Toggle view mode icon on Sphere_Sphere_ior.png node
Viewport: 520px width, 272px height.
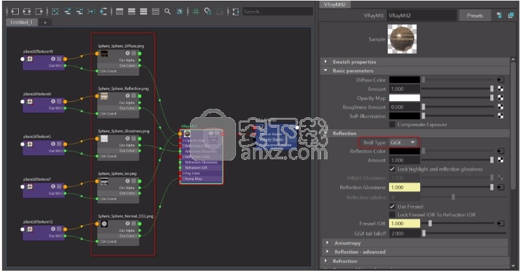(134, 181)
